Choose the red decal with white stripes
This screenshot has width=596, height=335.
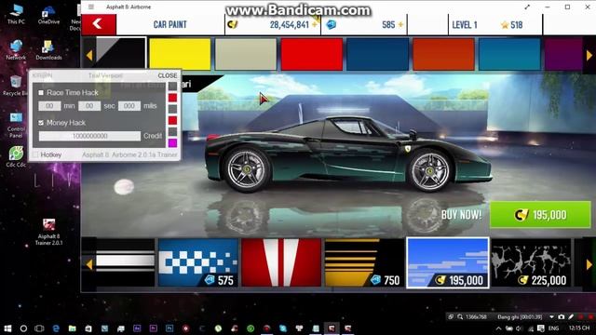click(x=281, y=262)
